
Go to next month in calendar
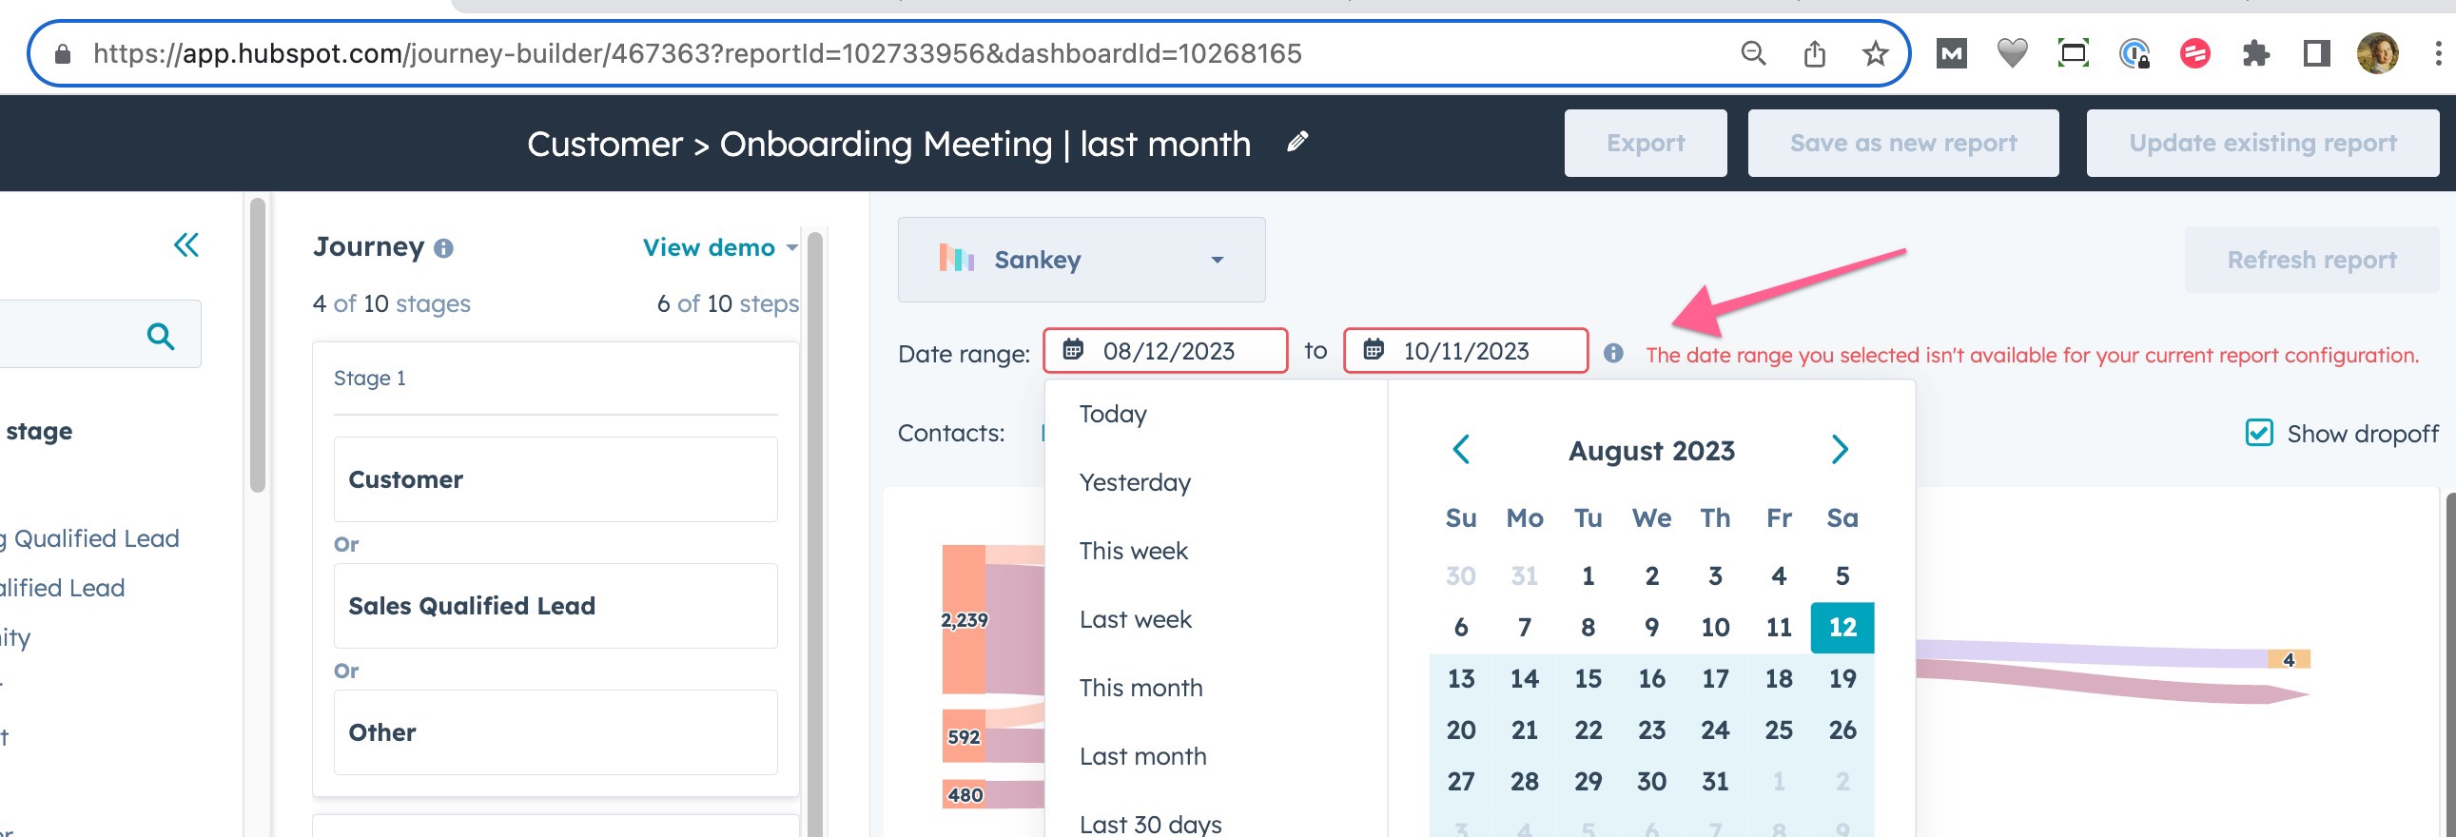click(x=1840, y=449)
